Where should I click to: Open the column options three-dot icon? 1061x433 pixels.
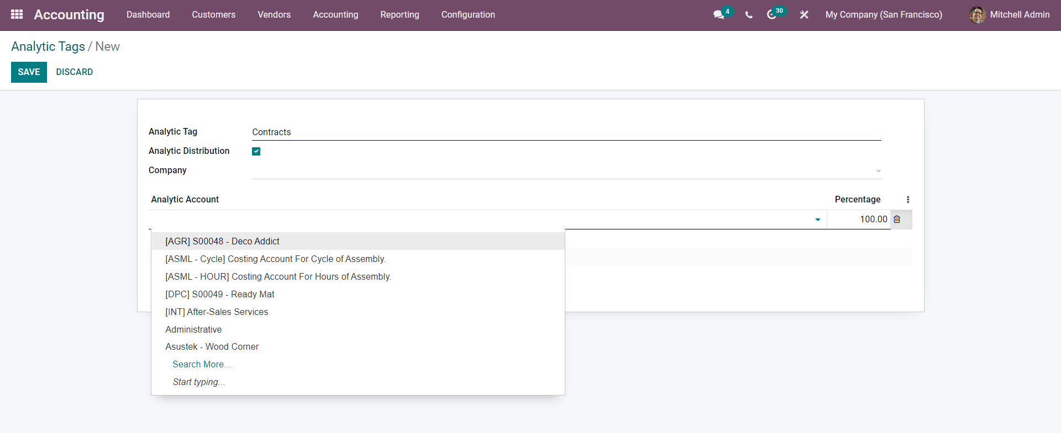[908, 199]
